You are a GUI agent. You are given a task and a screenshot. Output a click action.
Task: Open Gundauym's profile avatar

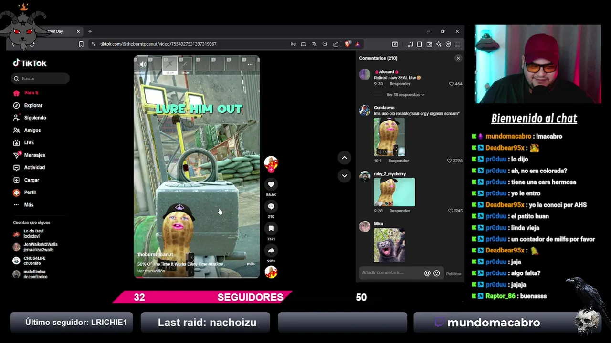(365, 111)
